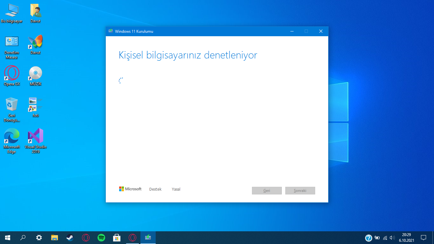Minimize the Windows 11 Kurulumu window
This screenshot has width=434, height=244.
coord(292,31)
